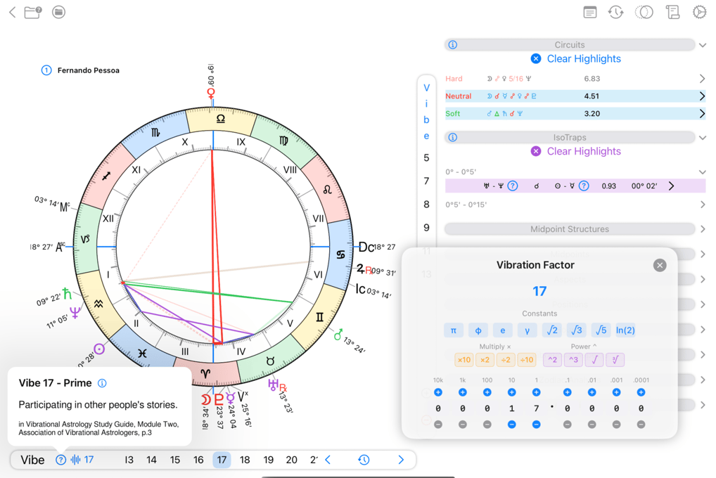Select the pi constant
716x478 pixels.
click(454, 330)
